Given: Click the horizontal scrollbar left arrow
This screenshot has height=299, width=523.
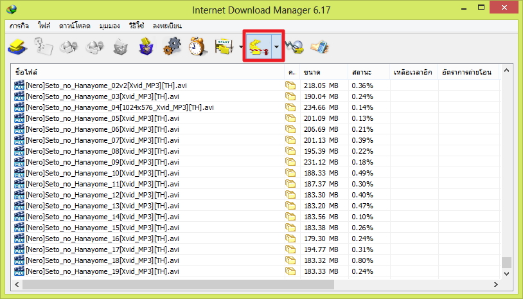Looking at the screenshot, I should pos(17,284).
